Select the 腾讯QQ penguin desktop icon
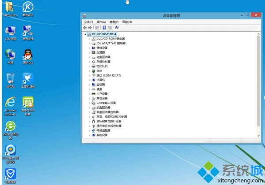The image size is (265, 185). pyautogui.click(x=28, y=57)
